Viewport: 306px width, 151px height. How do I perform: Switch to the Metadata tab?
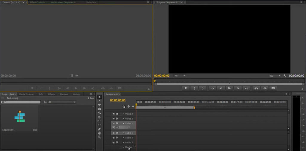pyautogui.click(x=91, y=2)
